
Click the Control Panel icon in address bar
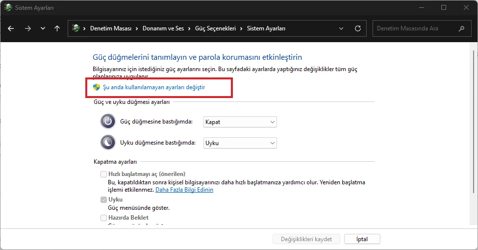pyautogui.click(x=75, y=28)
